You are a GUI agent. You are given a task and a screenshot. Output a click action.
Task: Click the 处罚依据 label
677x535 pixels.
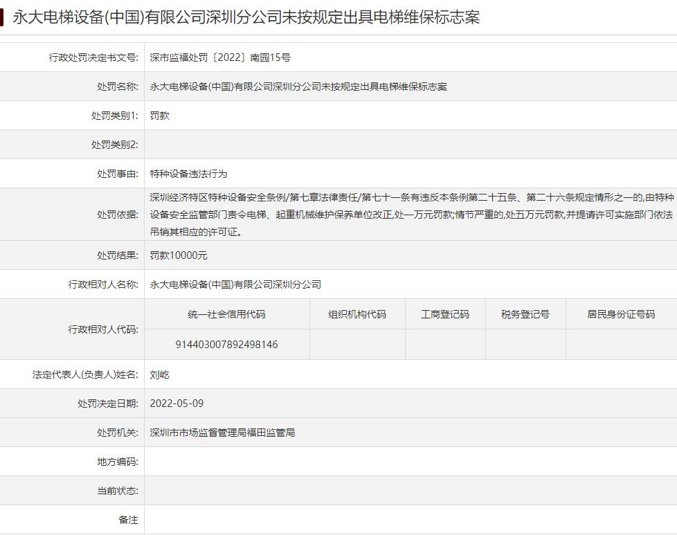click(x=118, y=215)
